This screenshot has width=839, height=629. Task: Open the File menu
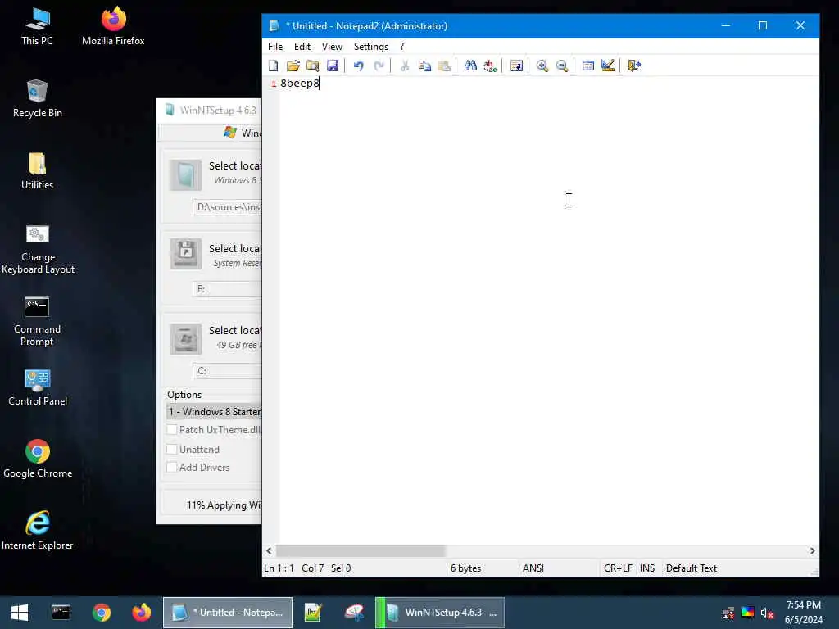point(275,47)
